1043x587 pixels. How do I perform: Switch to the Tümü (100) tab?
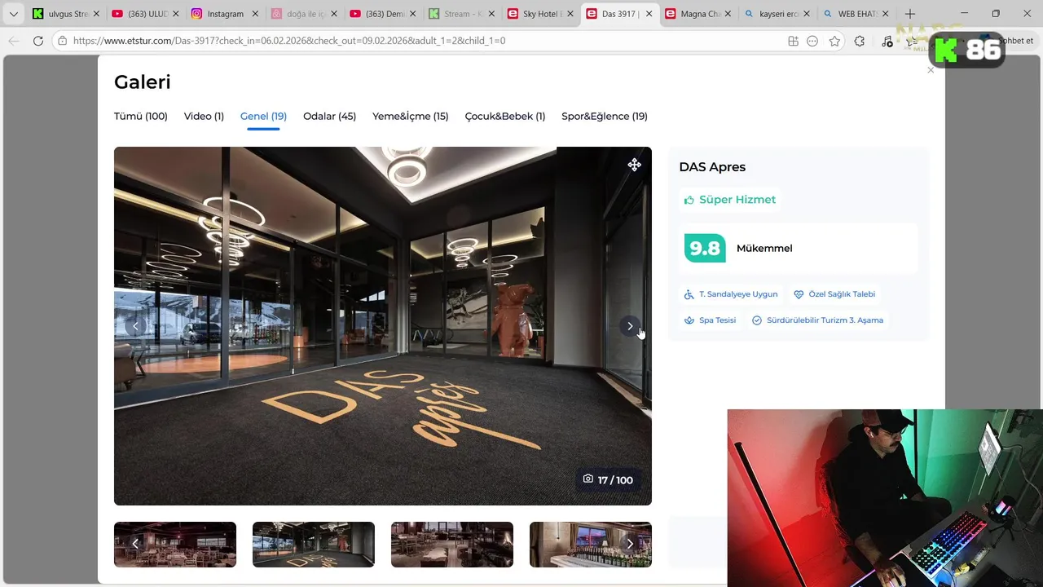141,117
